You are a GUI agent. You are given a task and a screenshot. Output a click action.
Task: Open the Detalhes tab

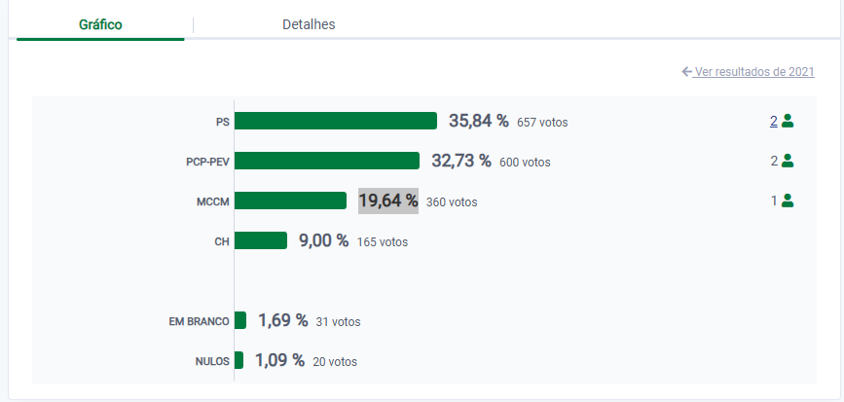coord(309,24)
